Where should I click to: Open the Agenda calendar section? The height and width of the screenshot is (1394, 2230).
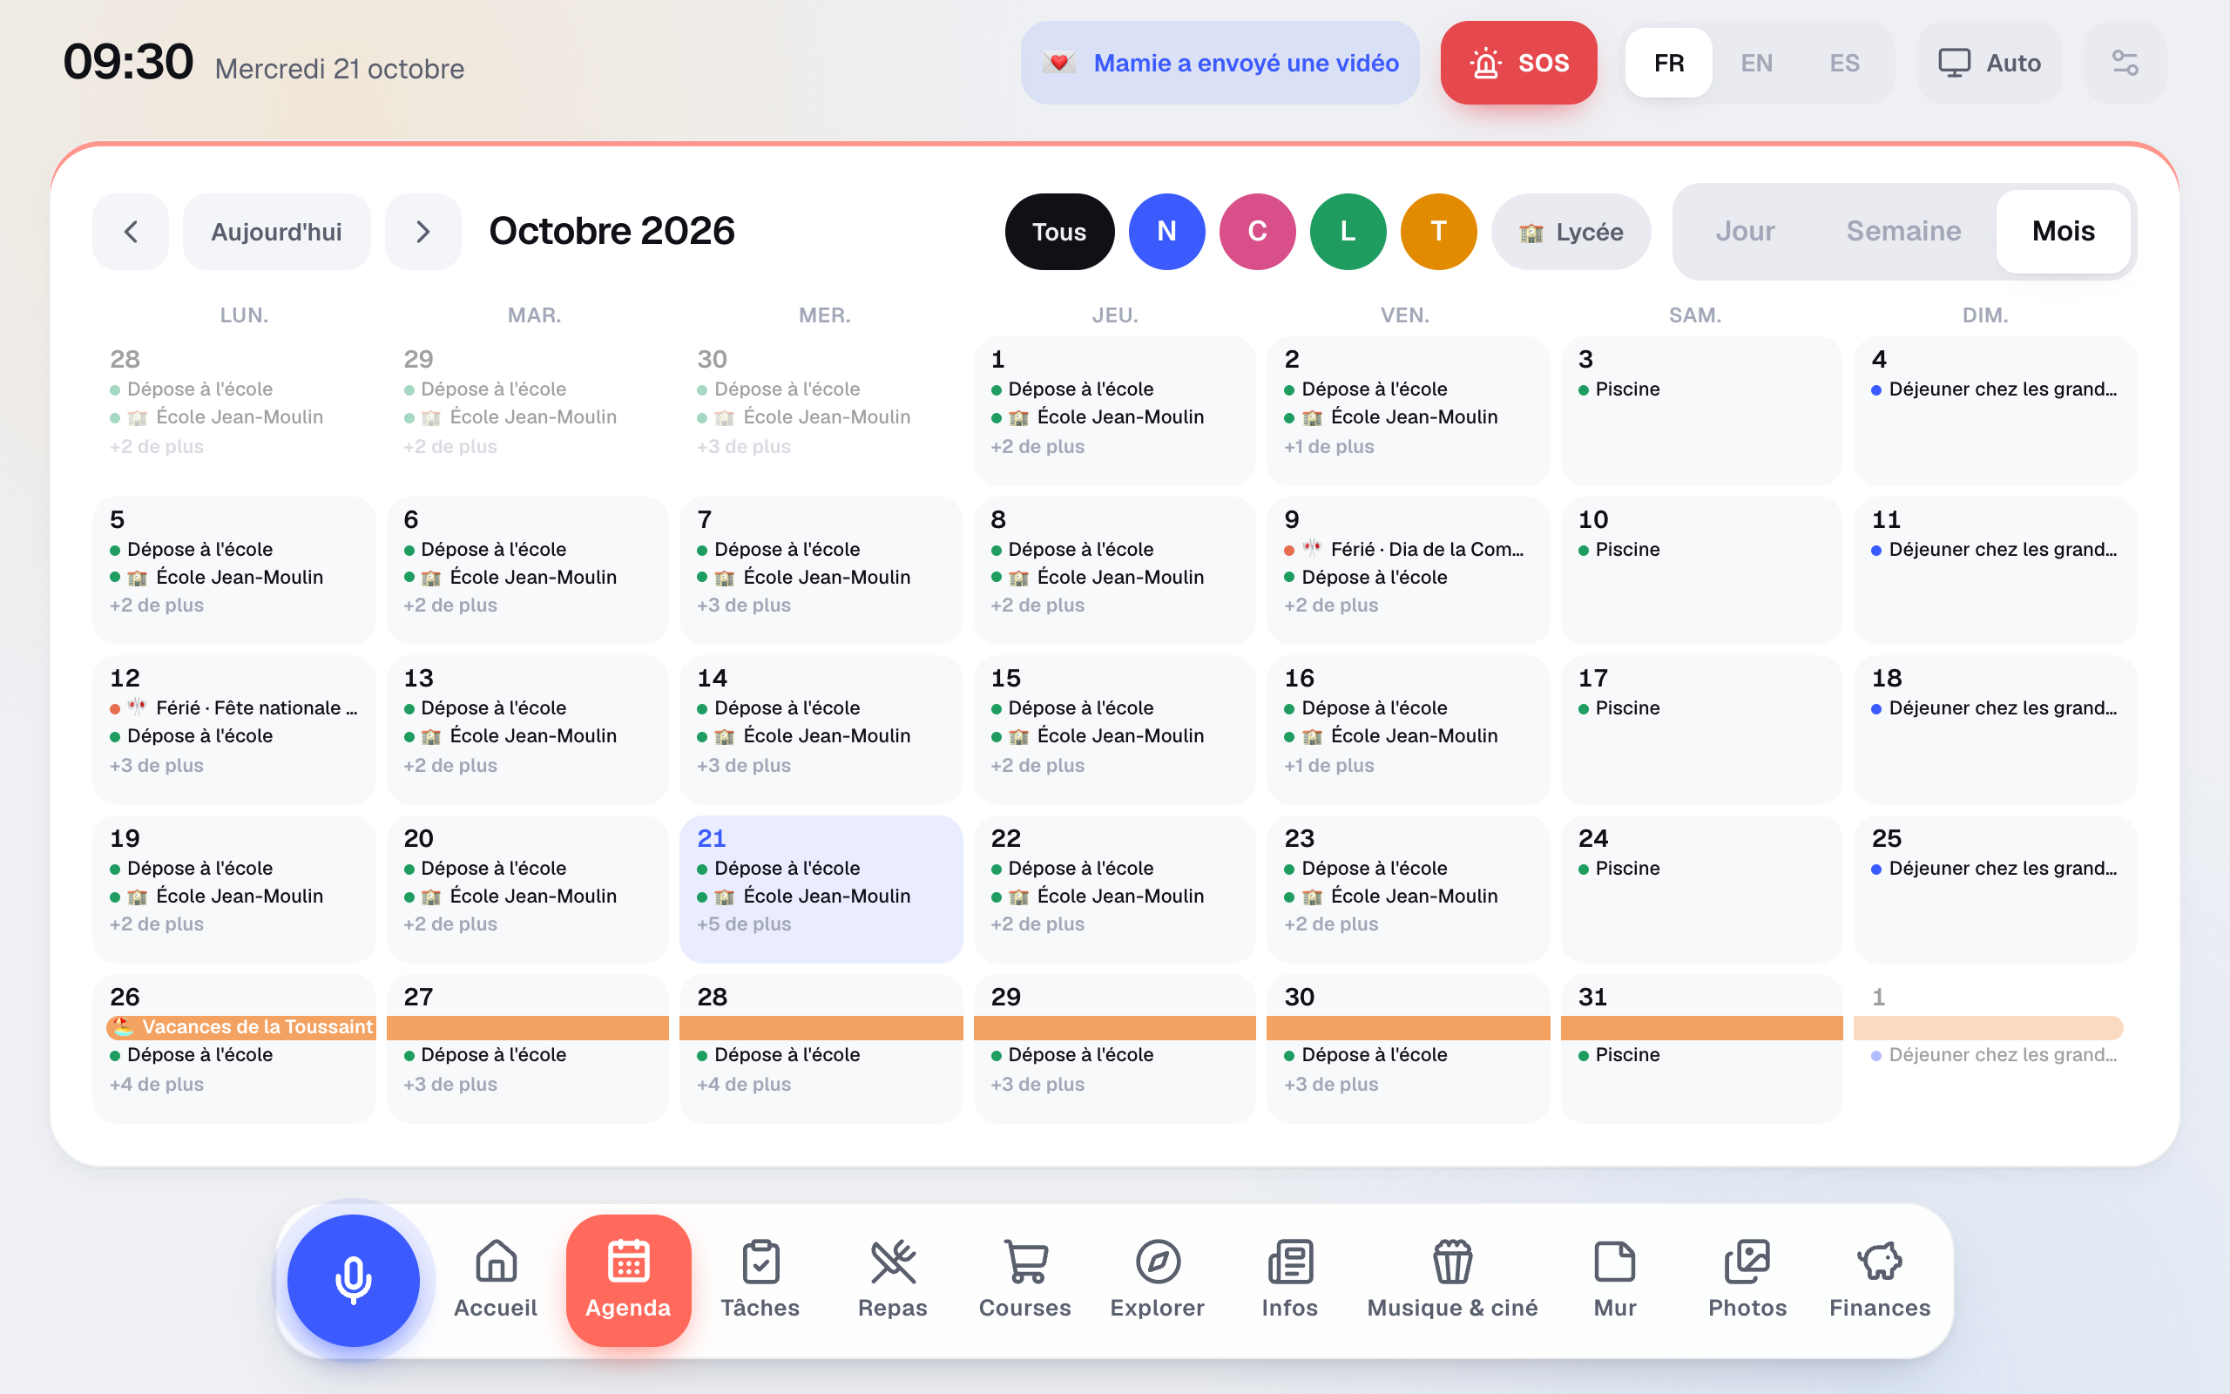(x=628, y=1280)
